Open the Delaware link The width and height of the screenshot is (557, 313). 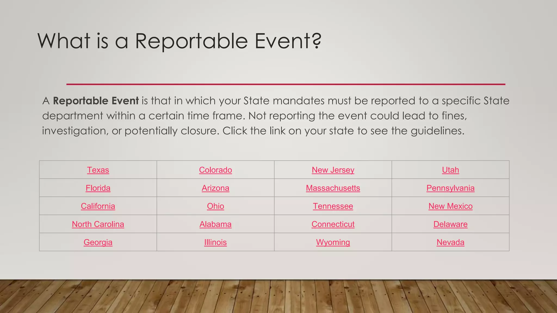[x=450, y=224]
